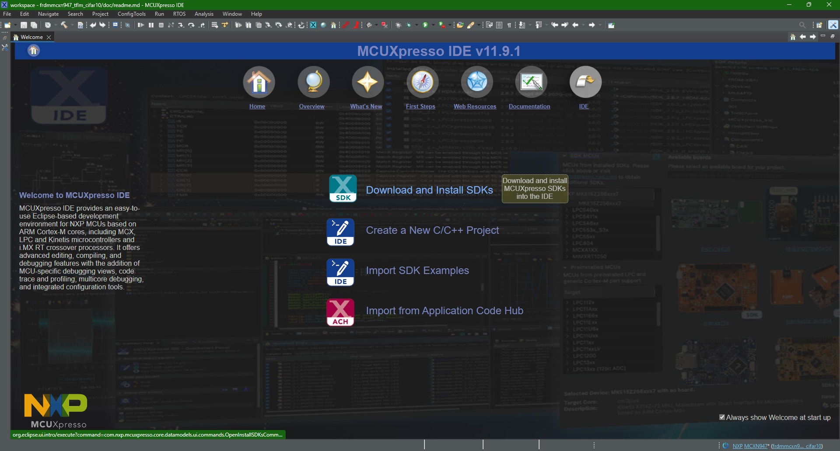Click the chip flash programming icon
This screenshot has height=451, width=840.
tap(369, 25)
